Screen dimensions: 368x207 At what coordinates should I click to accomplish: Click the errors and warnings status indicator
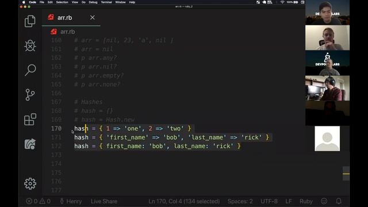pos(39,201)
